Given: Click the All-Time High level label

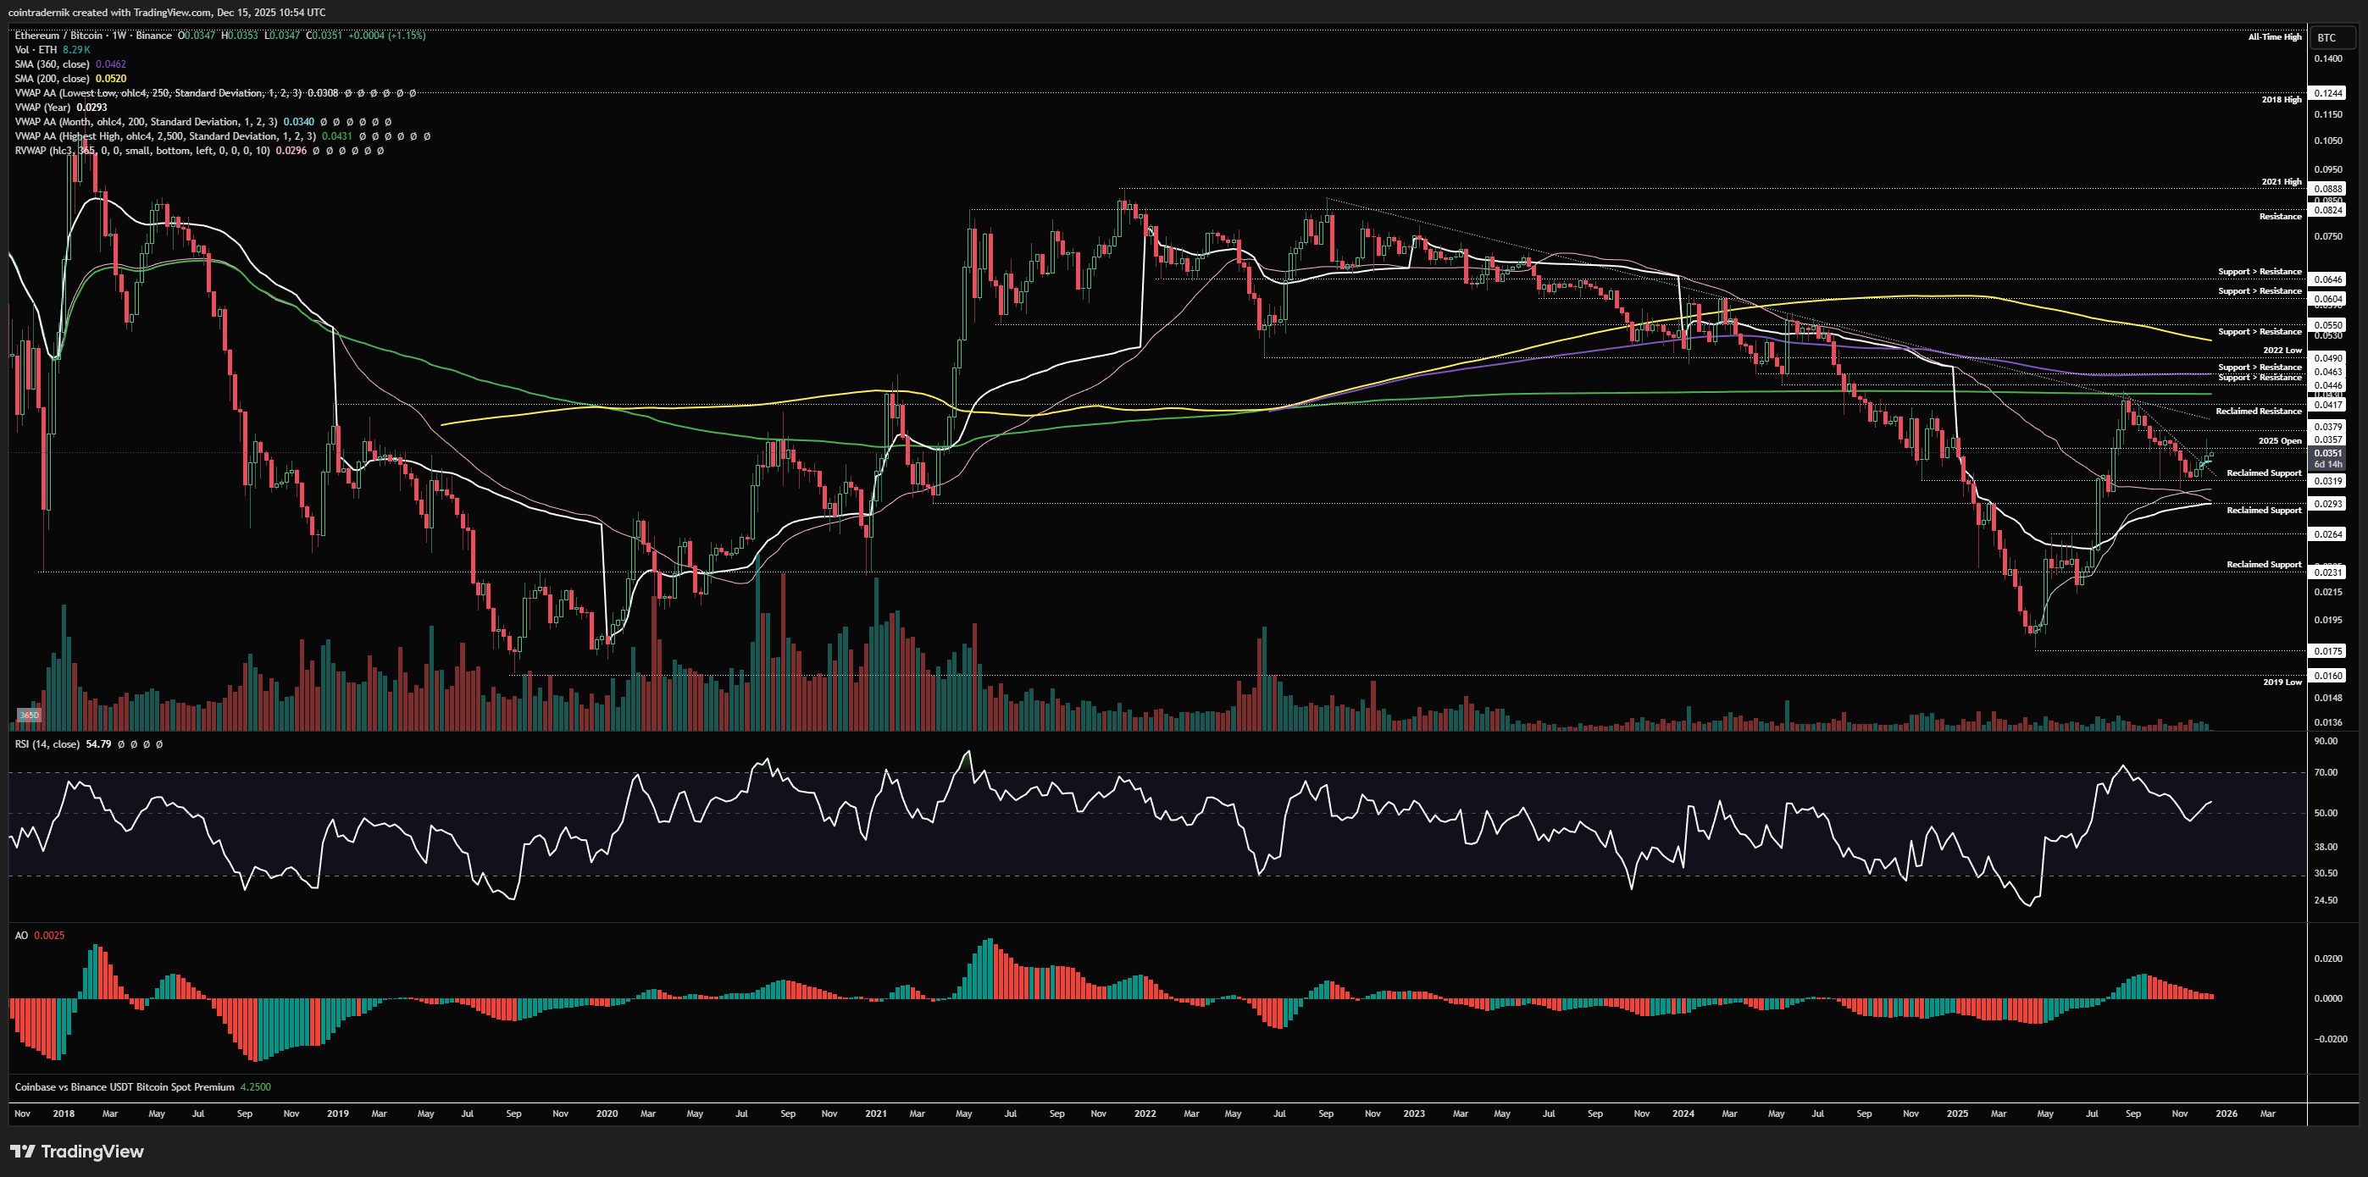Looking at the screenshot, I should pos(2274,37).
